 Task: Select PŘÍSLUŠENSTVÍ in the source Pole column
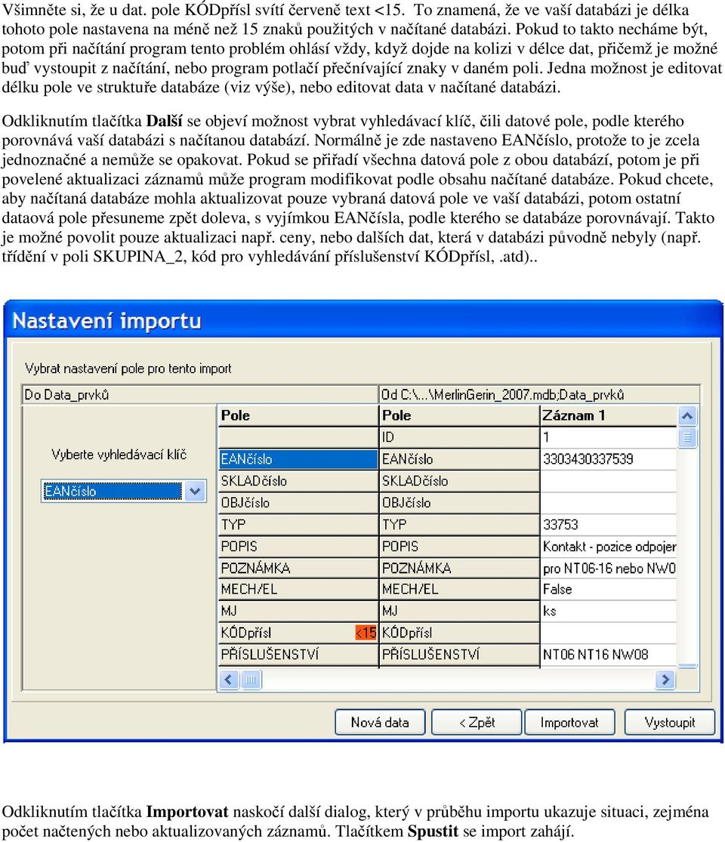pyautogui.click(x=459, y=654)
